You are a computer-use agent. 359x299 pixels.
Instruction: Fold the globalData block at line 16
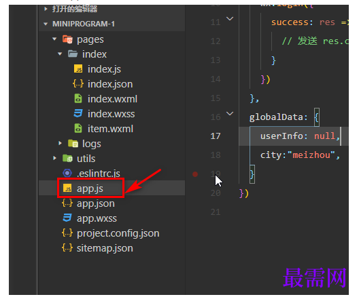230,113
